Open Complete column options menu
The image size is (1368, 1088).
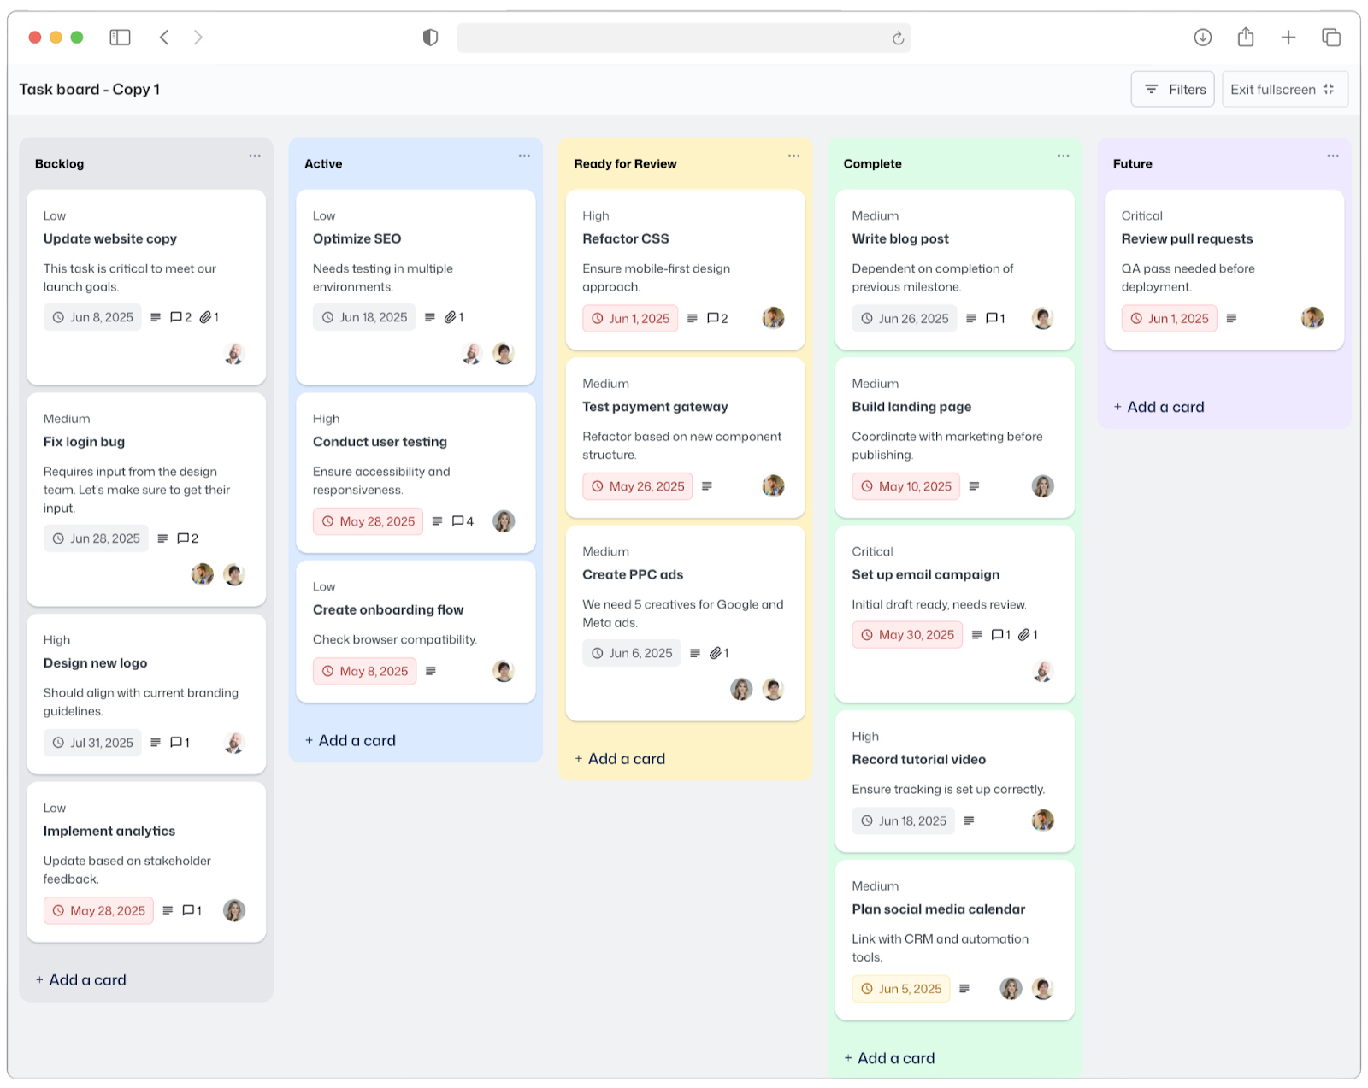tap(1063, 156)
